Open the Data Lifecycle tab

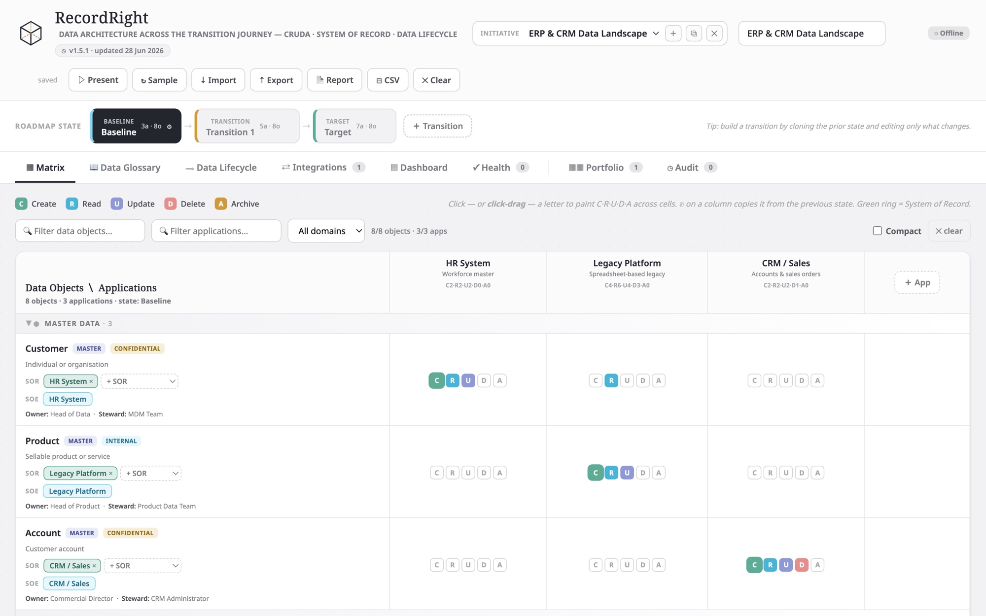point(221,168)
